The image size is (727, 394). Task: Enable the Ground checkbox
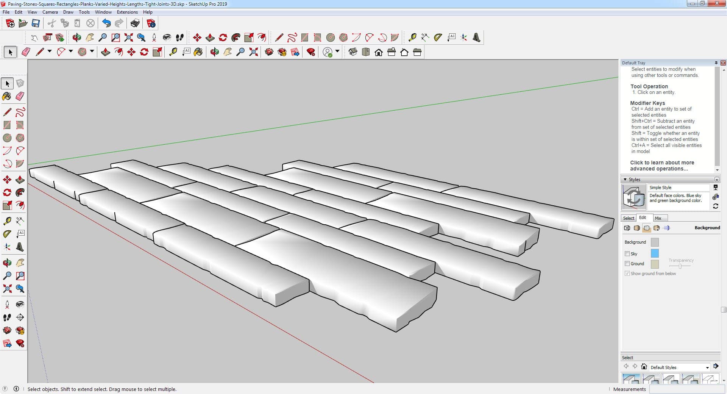627,264
